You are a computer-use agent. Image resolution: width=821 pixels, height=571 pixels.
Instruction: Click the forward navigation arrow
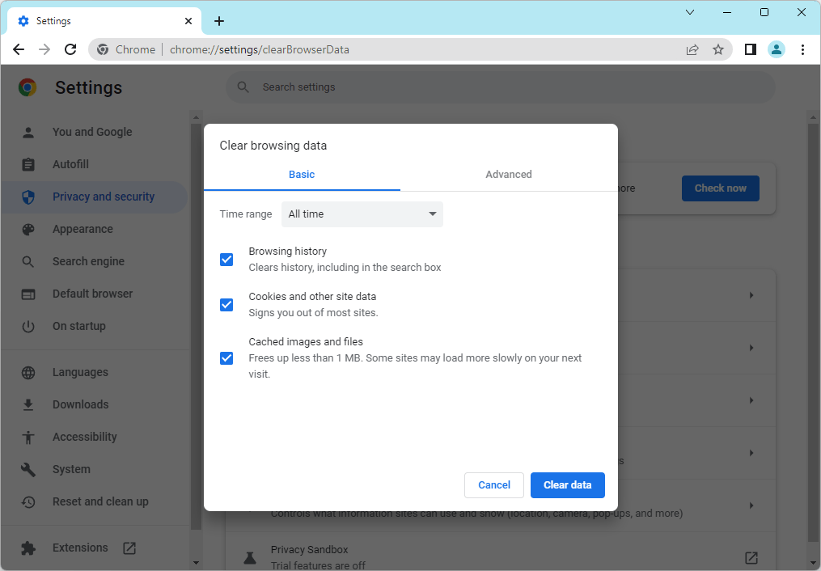pos(44,49)
